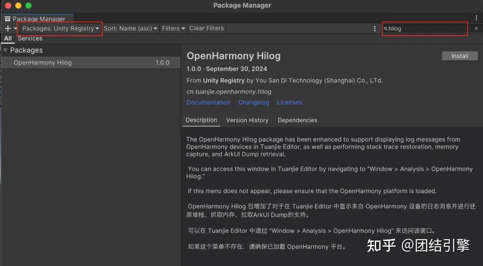Open the Changelog link
483x266 pixels.
(254, 102)
